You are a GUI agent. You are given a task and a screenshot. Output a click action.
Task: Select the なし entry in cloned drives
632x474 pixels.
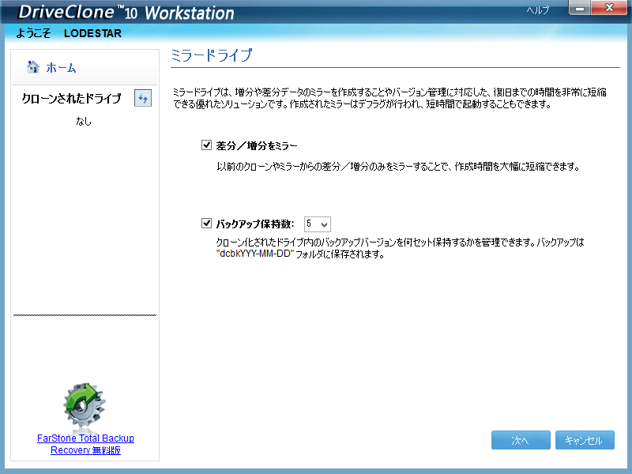tap(84, 121)
